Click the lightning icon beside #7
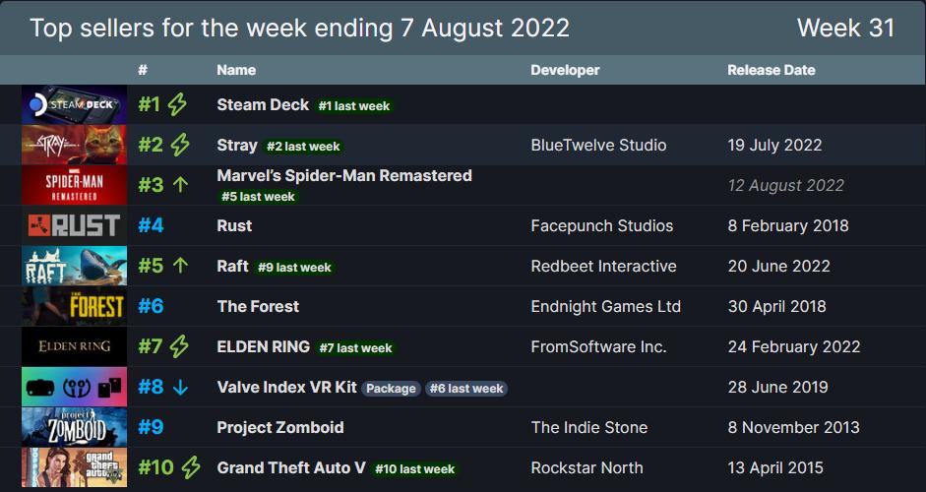This screenshot has height=492, width=926. pyautogui.click(x=179, y=346)
